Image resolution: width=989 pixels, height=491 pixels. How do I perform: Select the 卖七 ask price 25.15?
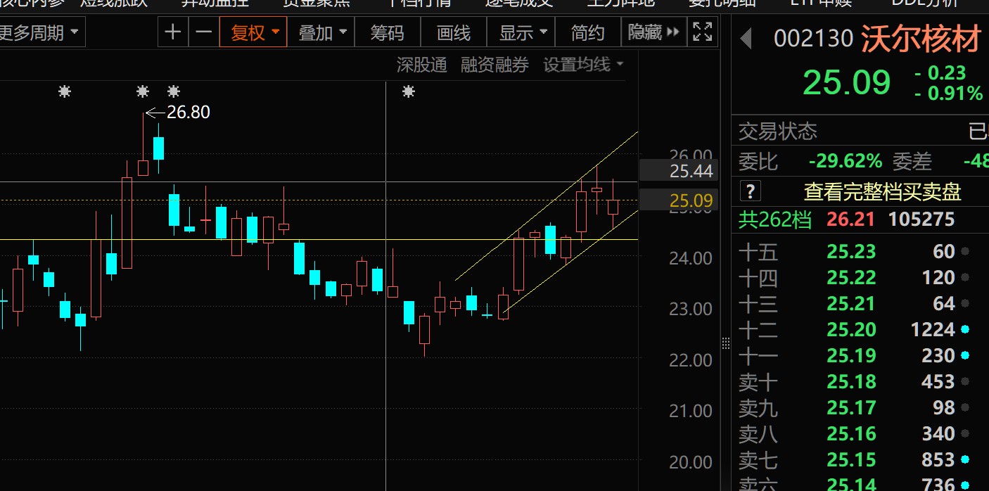(851, 459)
